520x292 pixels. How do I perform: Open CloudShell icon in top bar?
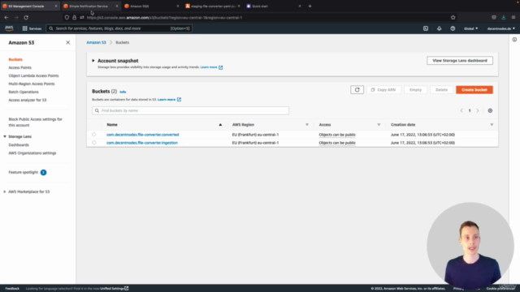[x=426, y=28]
